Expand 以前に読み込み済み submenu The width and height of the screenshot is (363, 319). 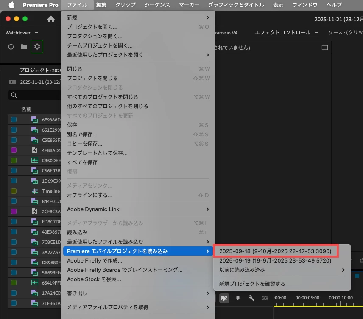pos(282,270)
